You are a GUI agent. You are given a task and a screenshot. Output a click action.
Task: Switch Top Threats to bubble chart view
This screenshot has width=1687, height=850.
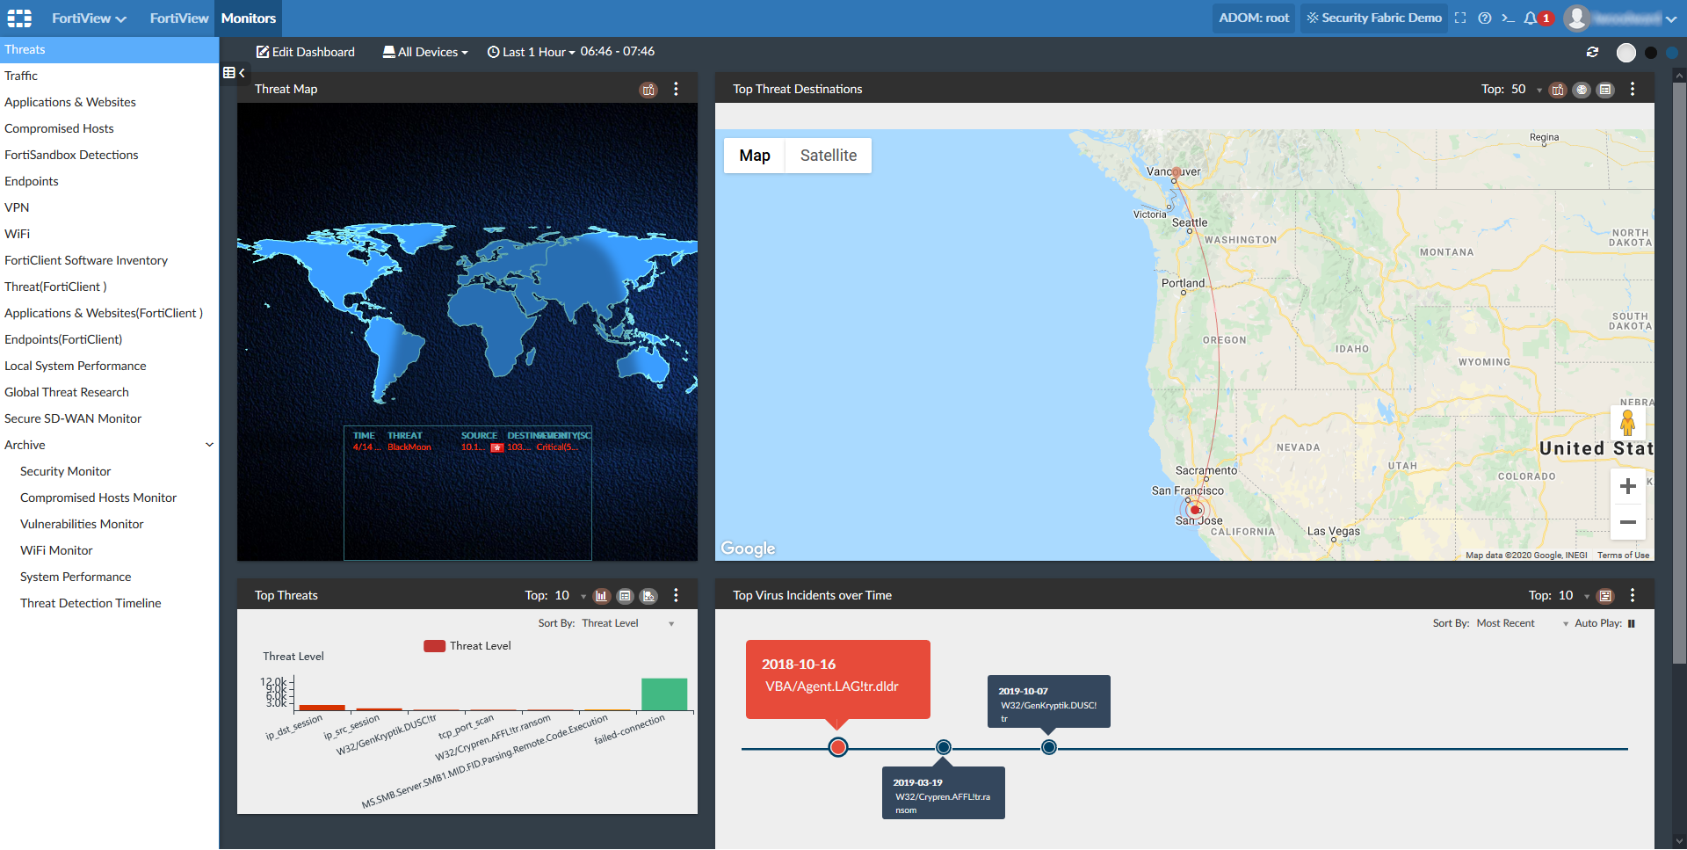tap(648, 596)
